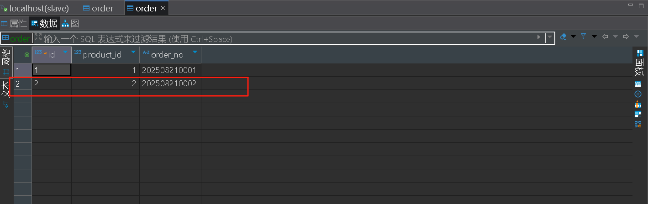Click the back arrow history icon

coord(606,37)
